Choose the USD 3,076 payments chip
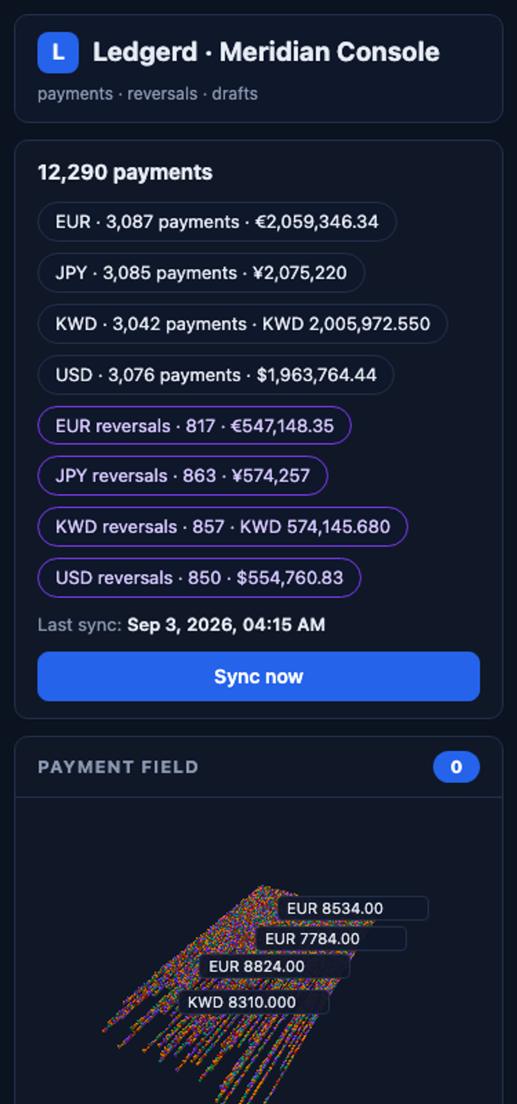The width and height of the screenshot is (517, 1104). [216, 375]
